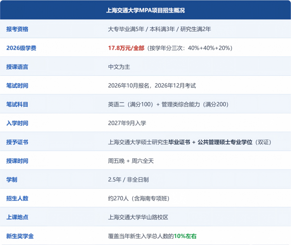The height and width of the screenshot is (245, 291).
Task: Click the 2027年9月入学 value
Action: point(127,123)
